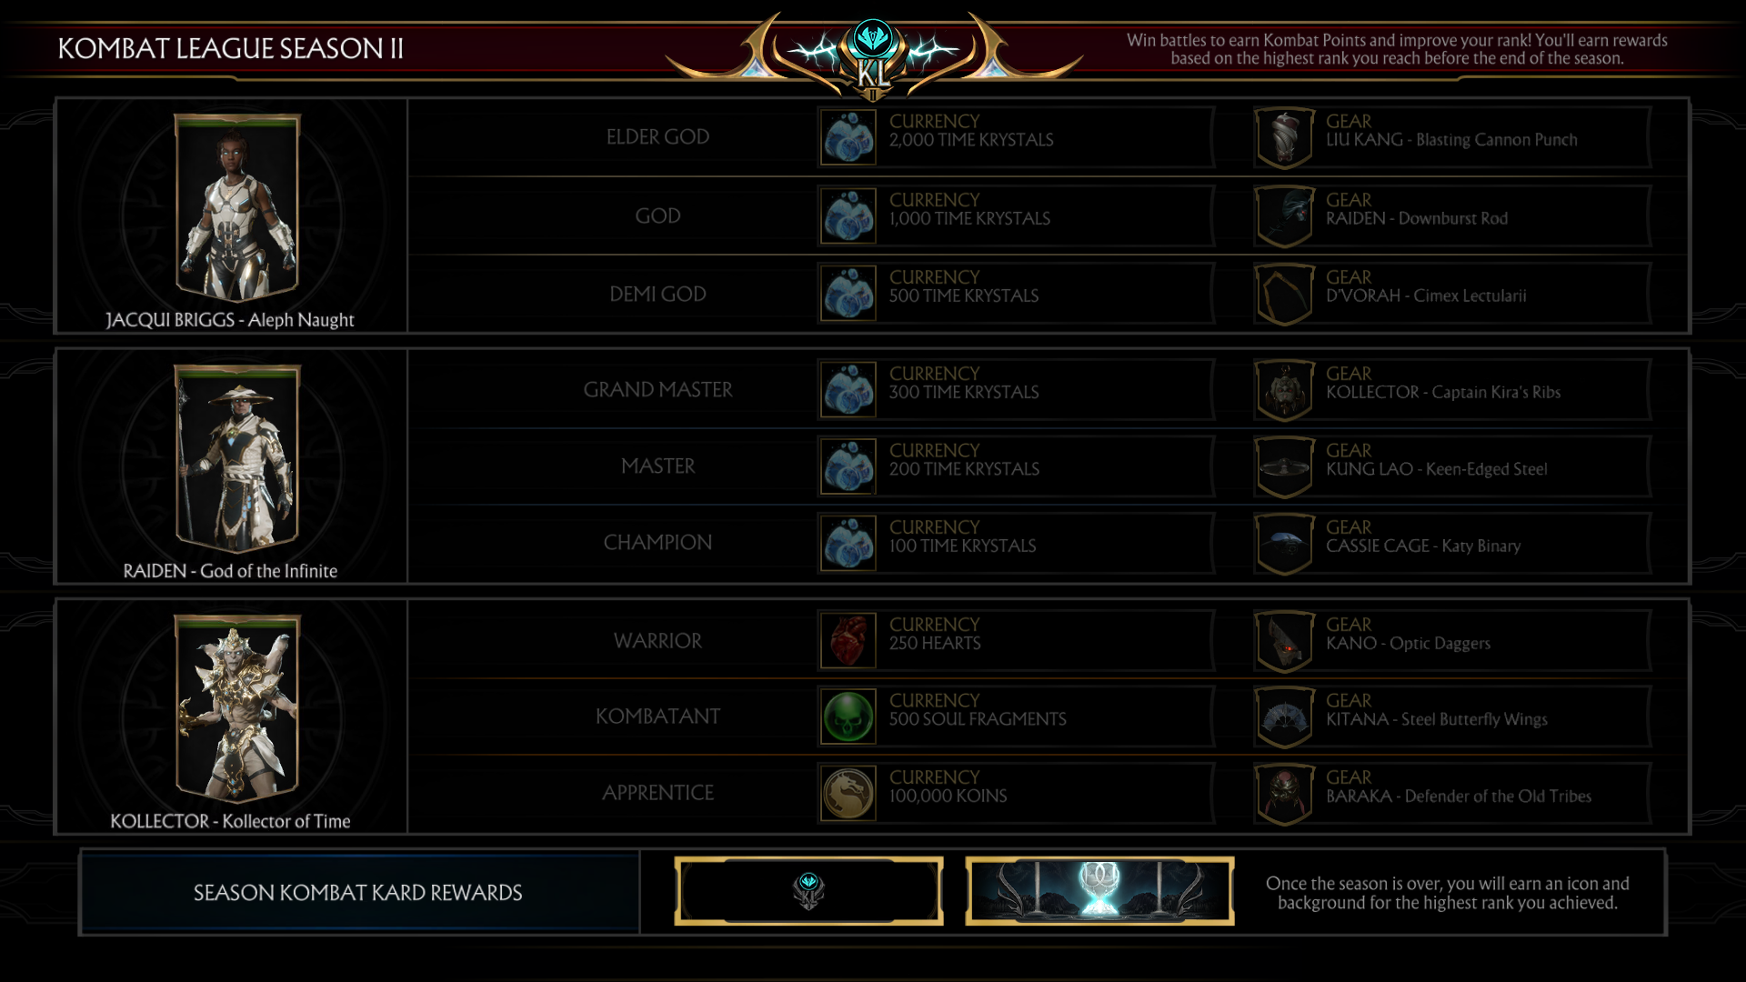Select the 250 Hearts currency icon
Image resolution: width=1746 pixels, height=982 pixels.
point(848,641)
